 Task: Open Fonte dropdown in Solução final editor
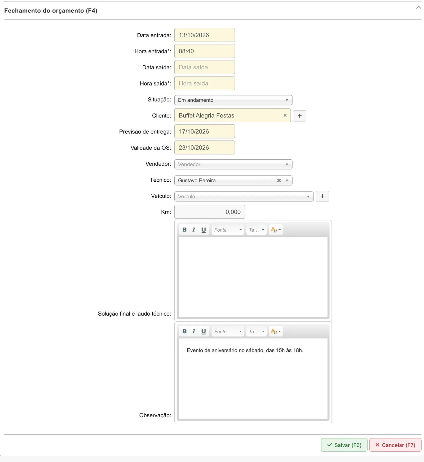228,230
